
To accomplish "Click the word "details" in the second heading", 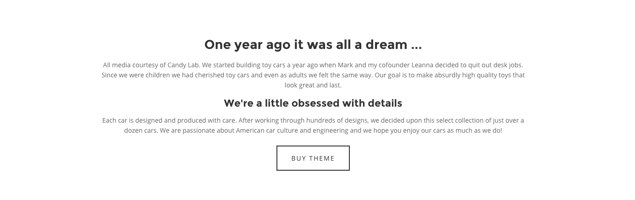I will 386,103.
